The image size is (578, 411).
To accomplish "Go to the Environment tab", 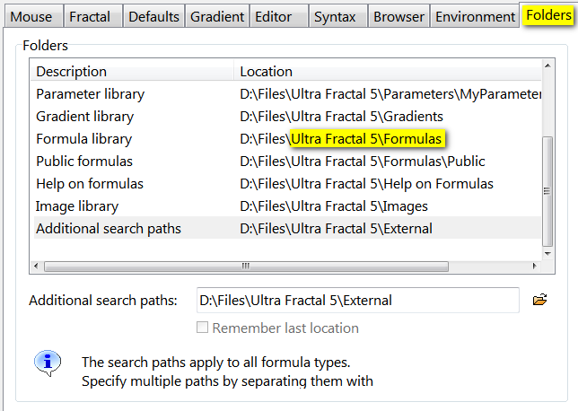I will point(475,16).
